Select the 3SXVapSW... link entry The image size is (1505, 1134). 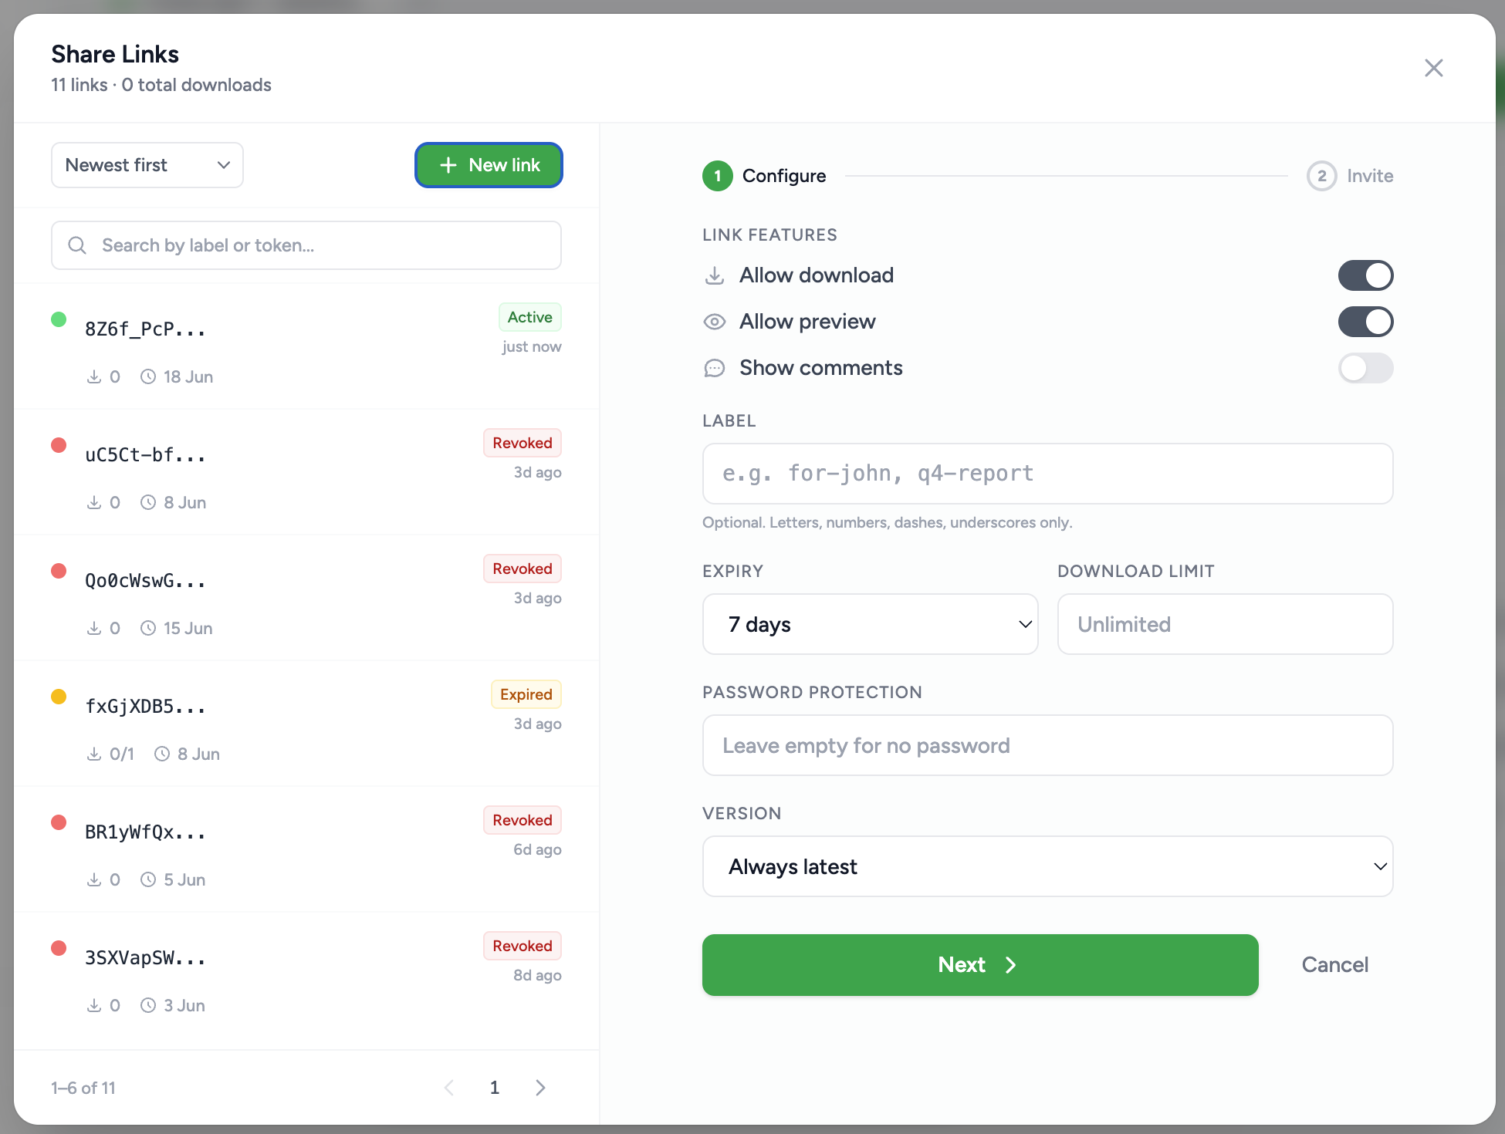[306, 975]
